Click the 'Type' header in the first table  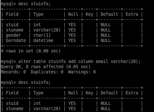tap(38, 14)
